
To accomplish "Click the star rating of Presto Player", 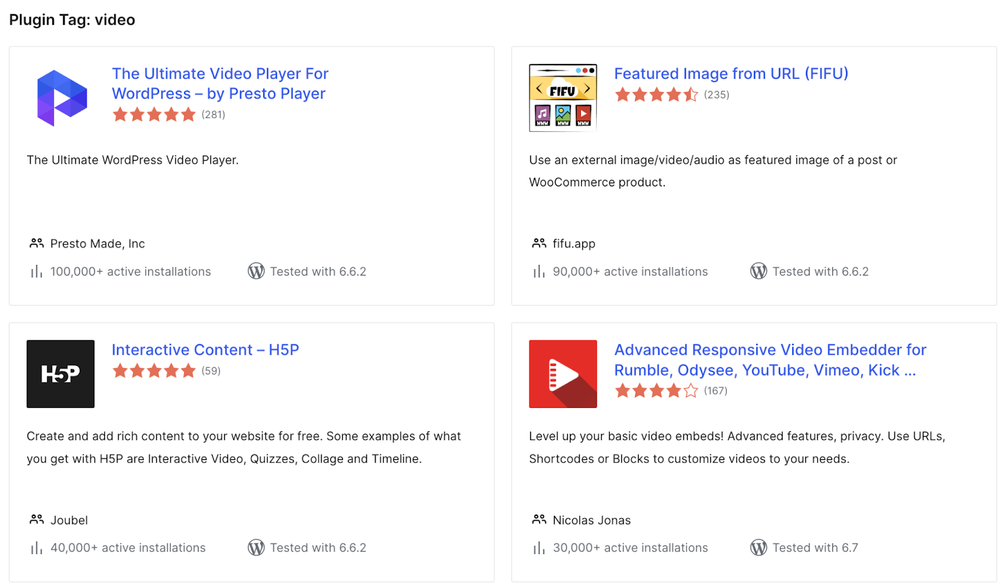I will 154,114.
